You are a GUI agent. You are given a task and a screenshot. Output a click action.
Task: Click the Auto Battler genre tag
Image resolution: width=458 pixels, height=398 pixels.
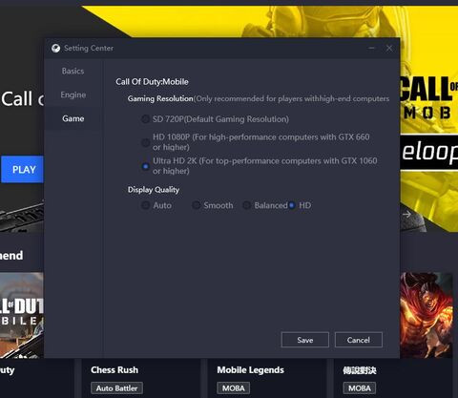pyautogui.click(x=116, y=388)
